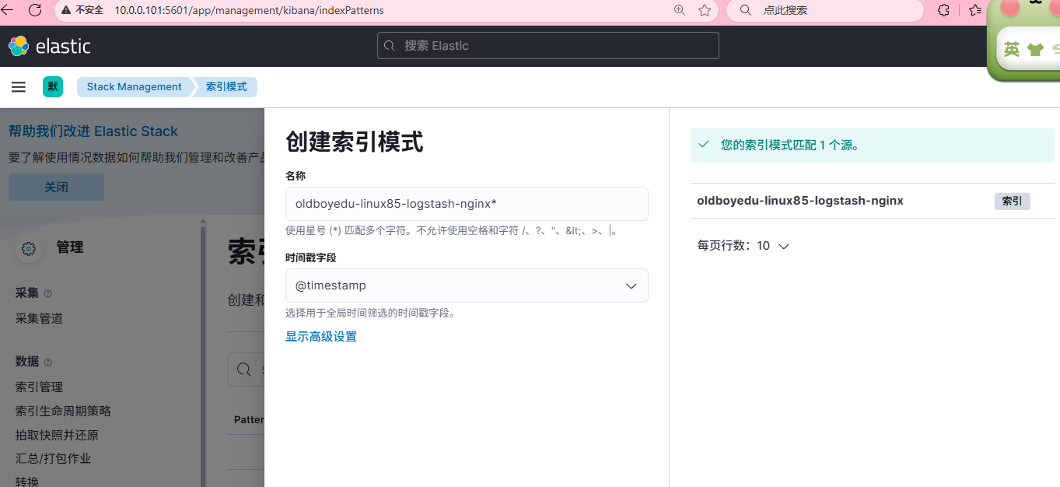The width and height of the screenshot is (1060, 487).
Task: Open the hamburger navigation menu
Action: 19,87
